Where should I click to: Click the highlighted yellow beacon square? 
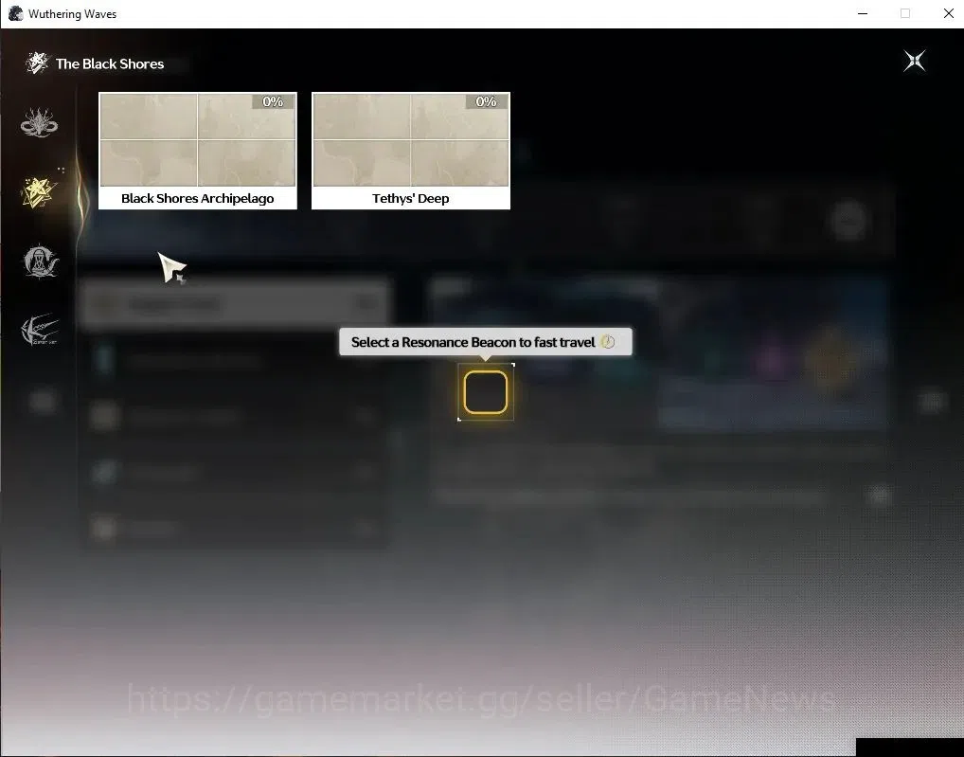tap(486, 392)
